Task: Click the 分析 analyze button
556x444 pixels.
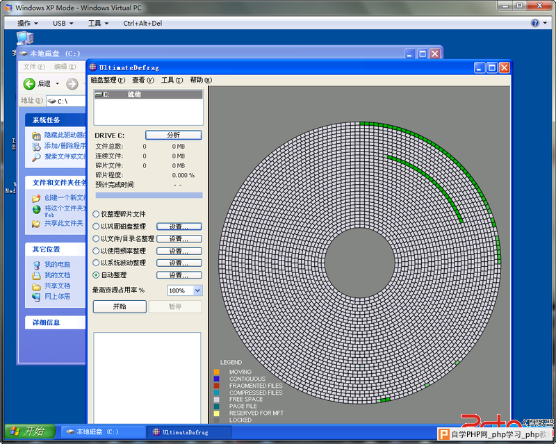Action: (173, 135)
